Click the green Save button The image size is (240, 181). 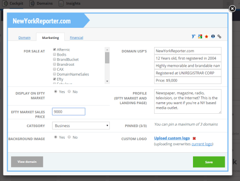coord(209,162)
